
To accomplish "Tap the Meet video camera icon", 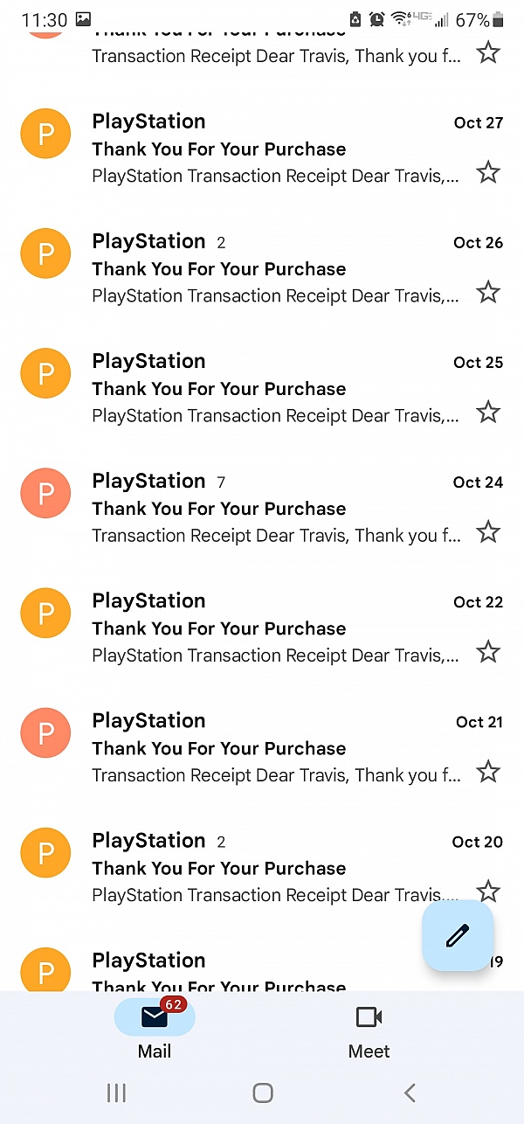I will click(369, 1016).
